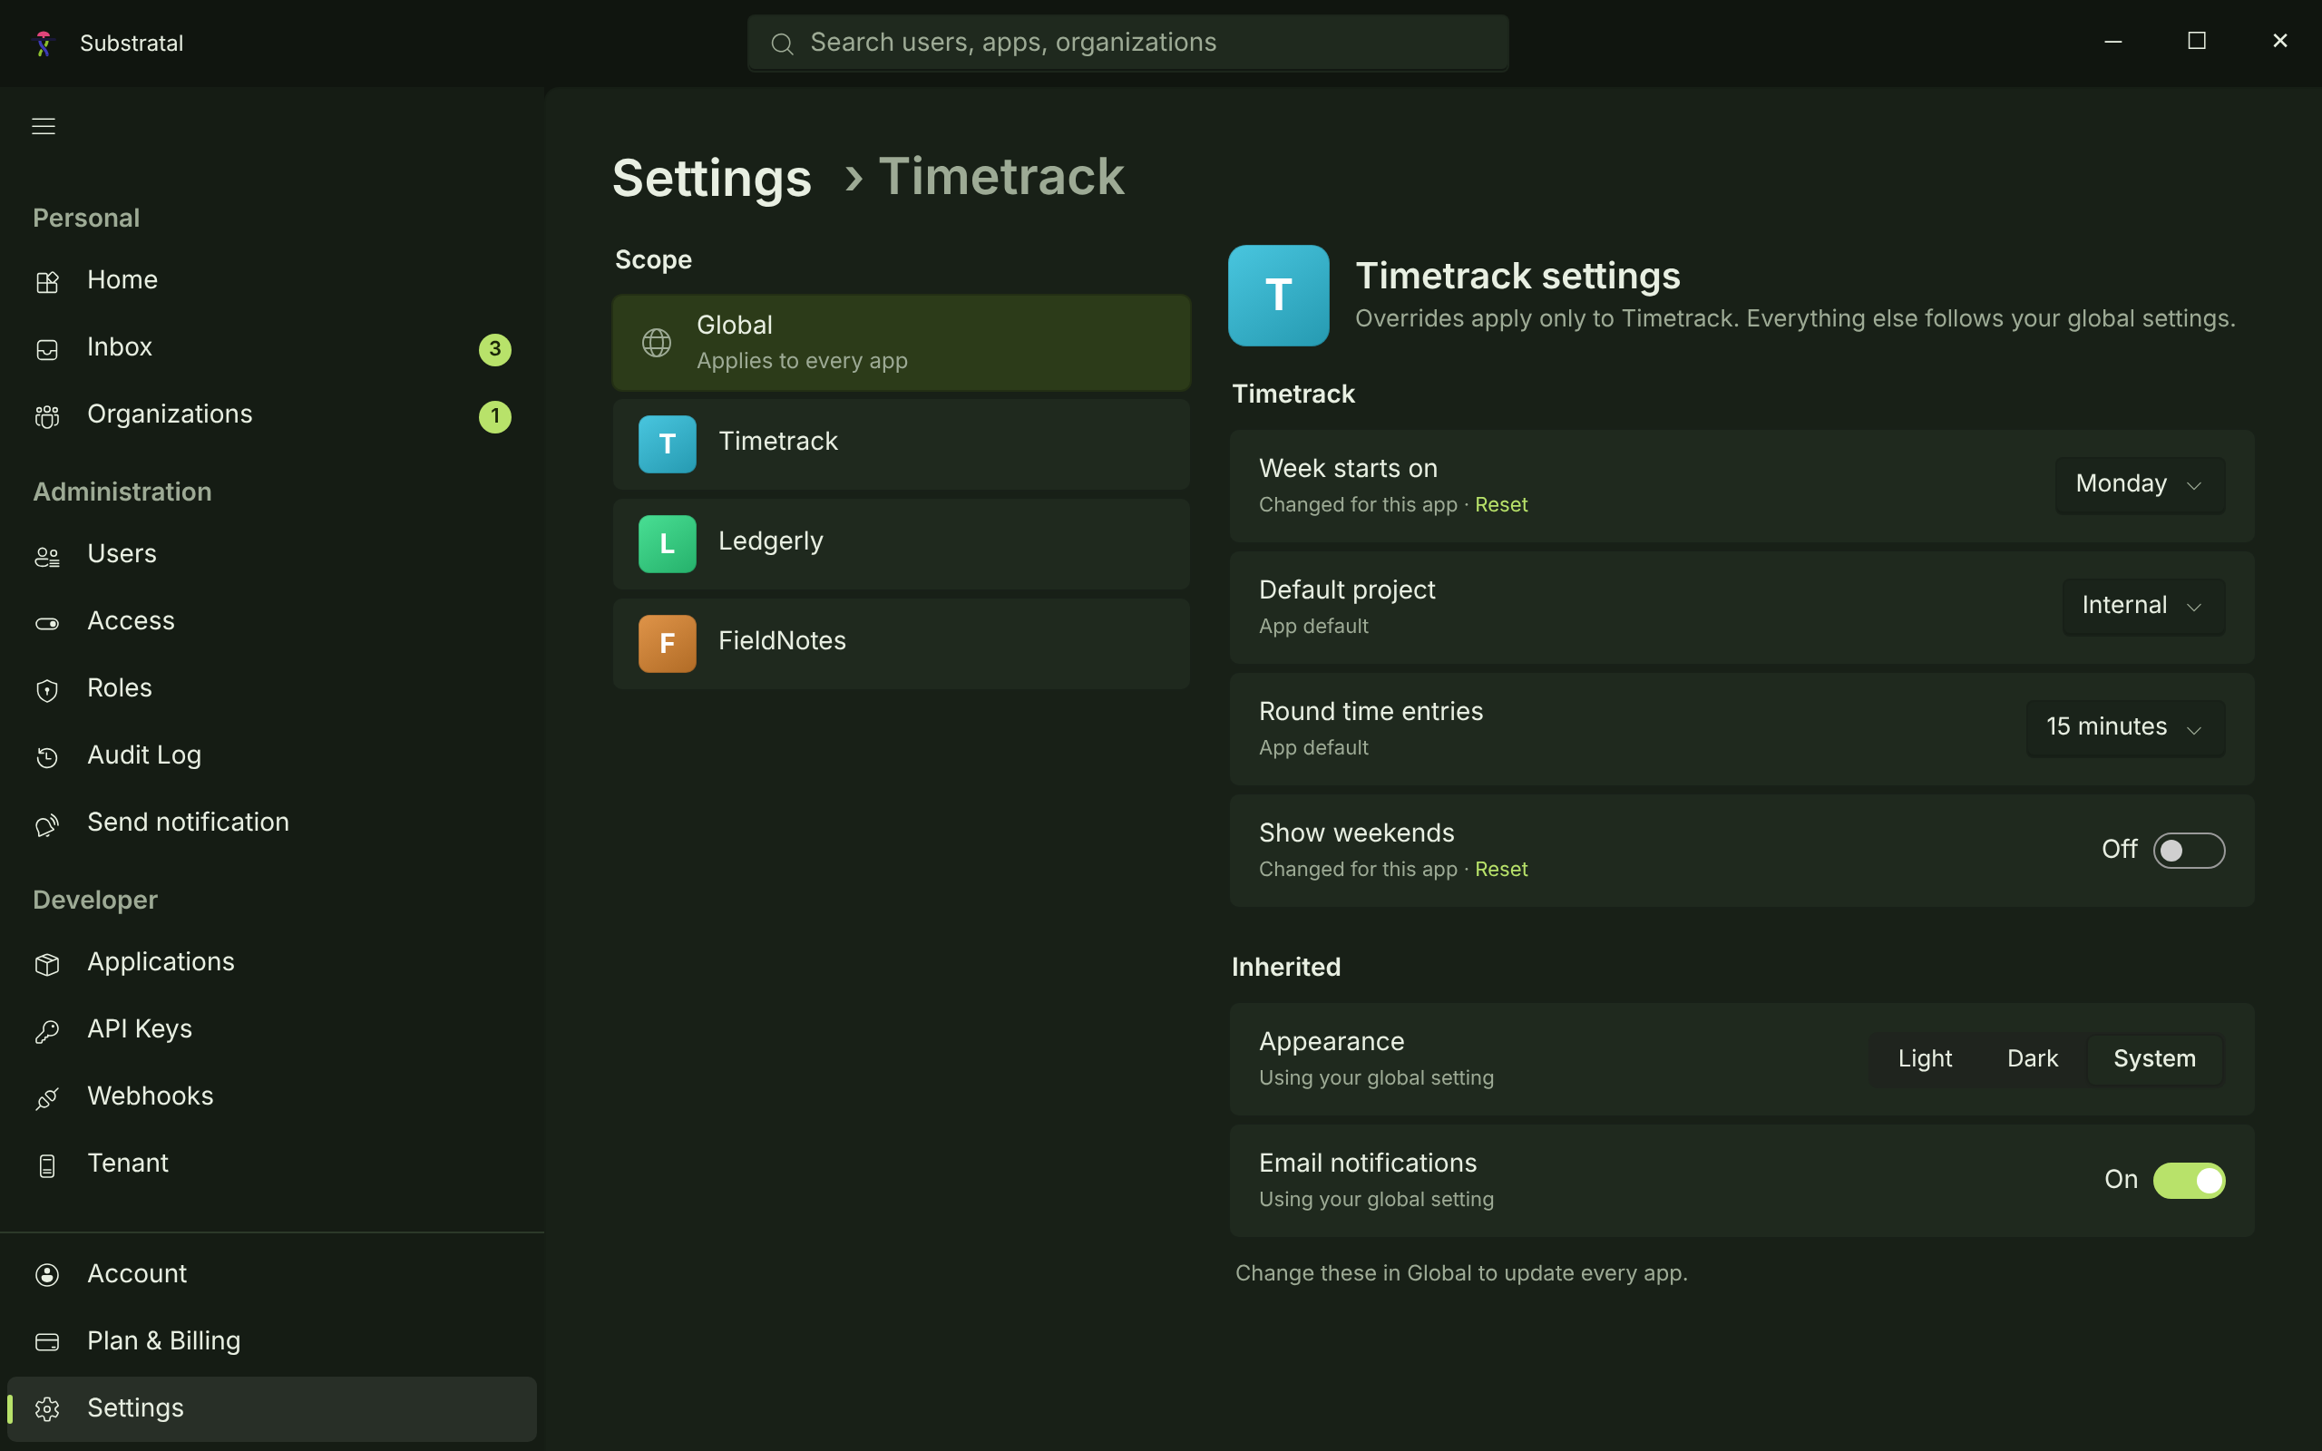Screen dimensions: 2322x1451
Task: Click the Access toggle-shaped icon
Action: point(47,623)
